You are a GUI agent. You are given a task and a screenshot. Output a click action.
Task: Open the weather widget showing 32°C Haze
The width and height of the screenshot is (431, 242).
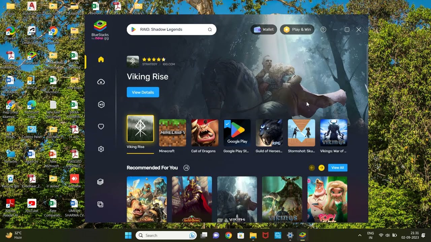click(14, 235)
